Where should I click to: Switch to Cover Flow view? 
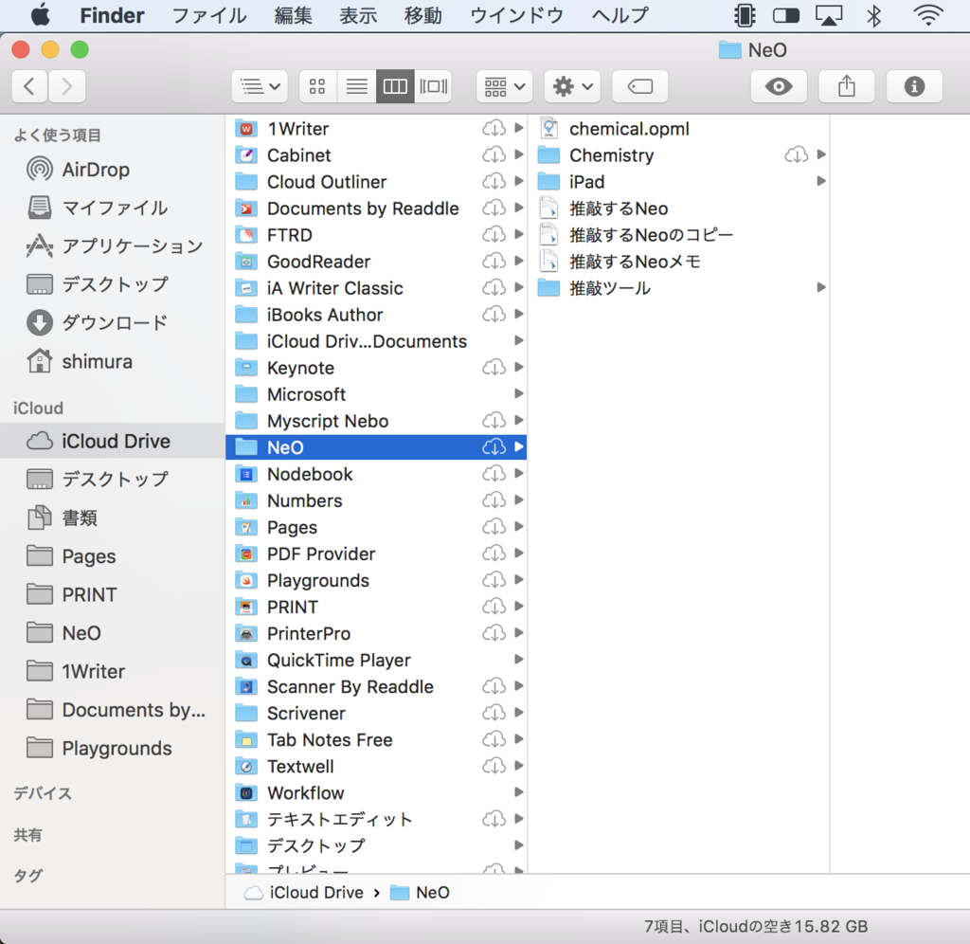(433, 86)
